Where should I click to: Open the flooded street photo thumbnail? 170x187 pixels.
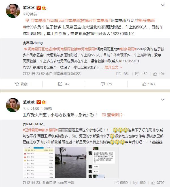pos(71,163)
